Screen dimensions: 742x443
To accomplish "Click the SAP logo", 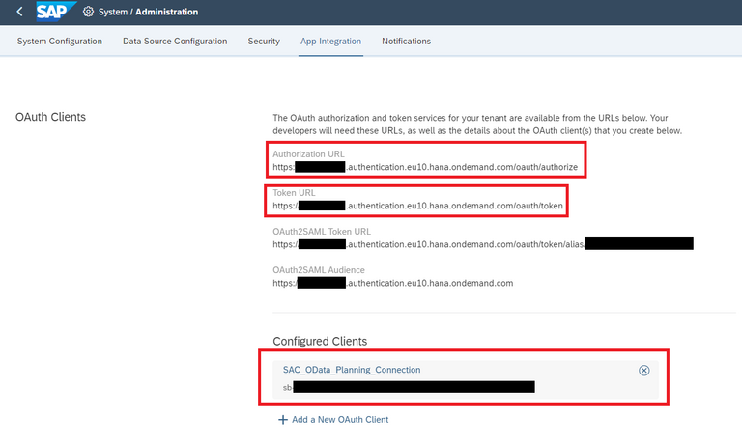I will click(55, 12).
